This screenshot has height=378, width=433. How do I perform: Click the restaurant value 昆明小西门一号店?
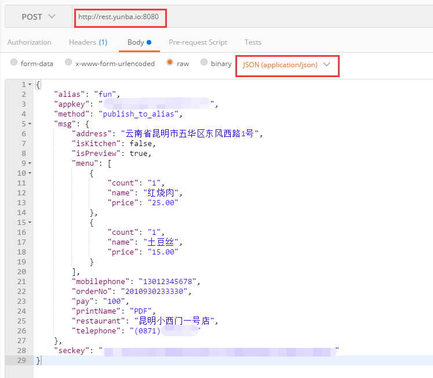click(174, 321)
